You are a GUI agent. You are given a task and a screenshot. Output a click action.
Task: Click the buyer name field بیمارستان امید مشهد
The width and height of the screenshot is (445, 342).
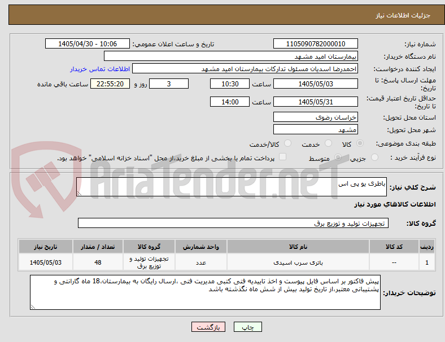(x=231, y=56)
